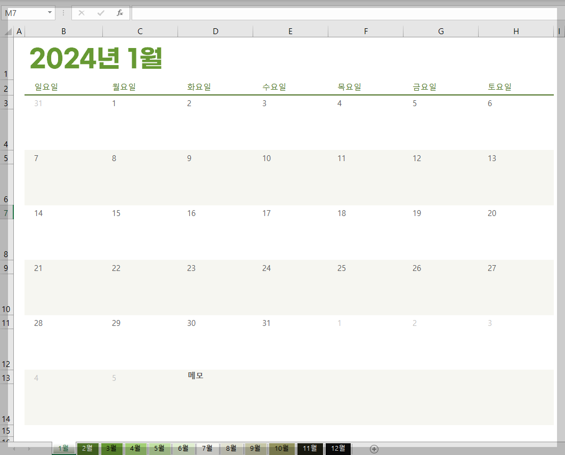Click the 일요일 weekday header
This screenshot has width=565, height=455.
tap(46, 87)
